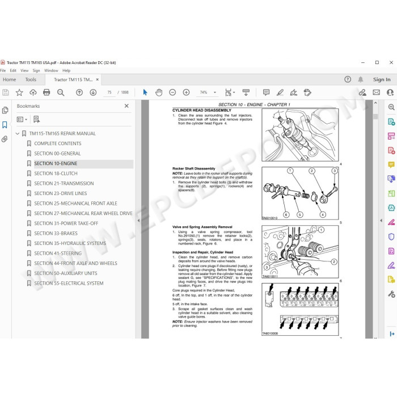Select the SECTION 10-ENGINE bookmark
The width and height of the screenshot is (397, 397).
56,163
